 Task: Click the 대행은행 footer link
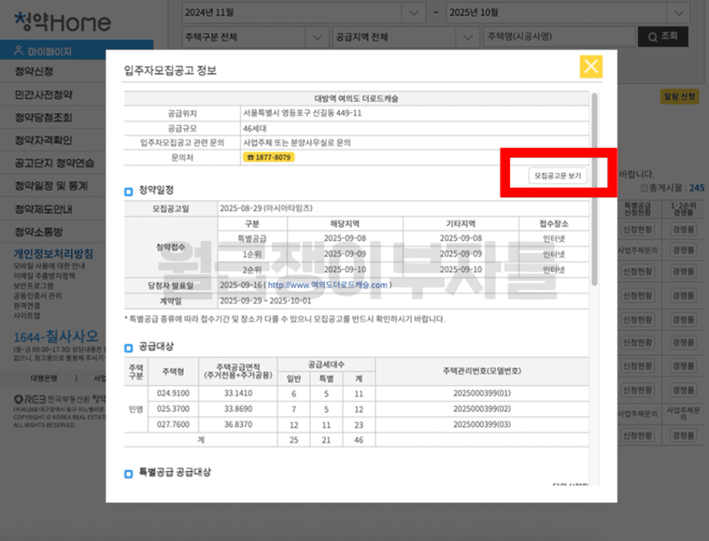tap(44, 378)
